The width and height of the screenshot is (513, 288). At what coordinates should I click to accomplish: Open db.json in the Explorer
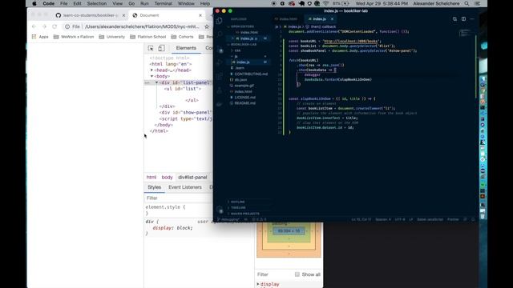(x=240, y=80)
